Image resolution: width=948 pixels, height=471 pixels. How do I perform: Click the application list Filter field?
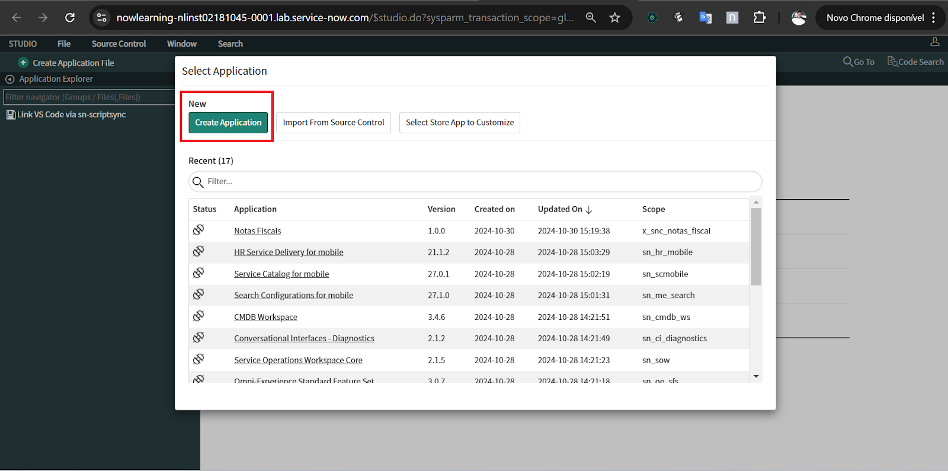(x=475, y=182)
